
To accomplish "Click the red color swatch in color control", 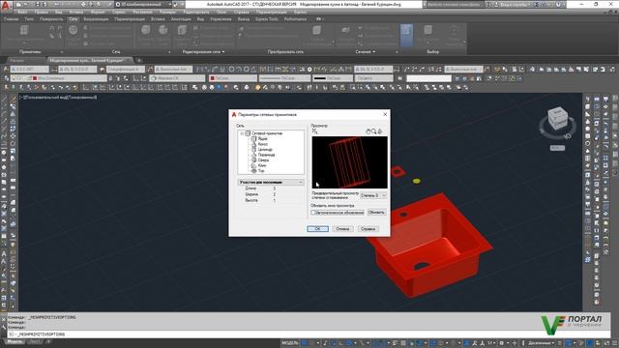I will pyautogui.click(x=213, y=78).
